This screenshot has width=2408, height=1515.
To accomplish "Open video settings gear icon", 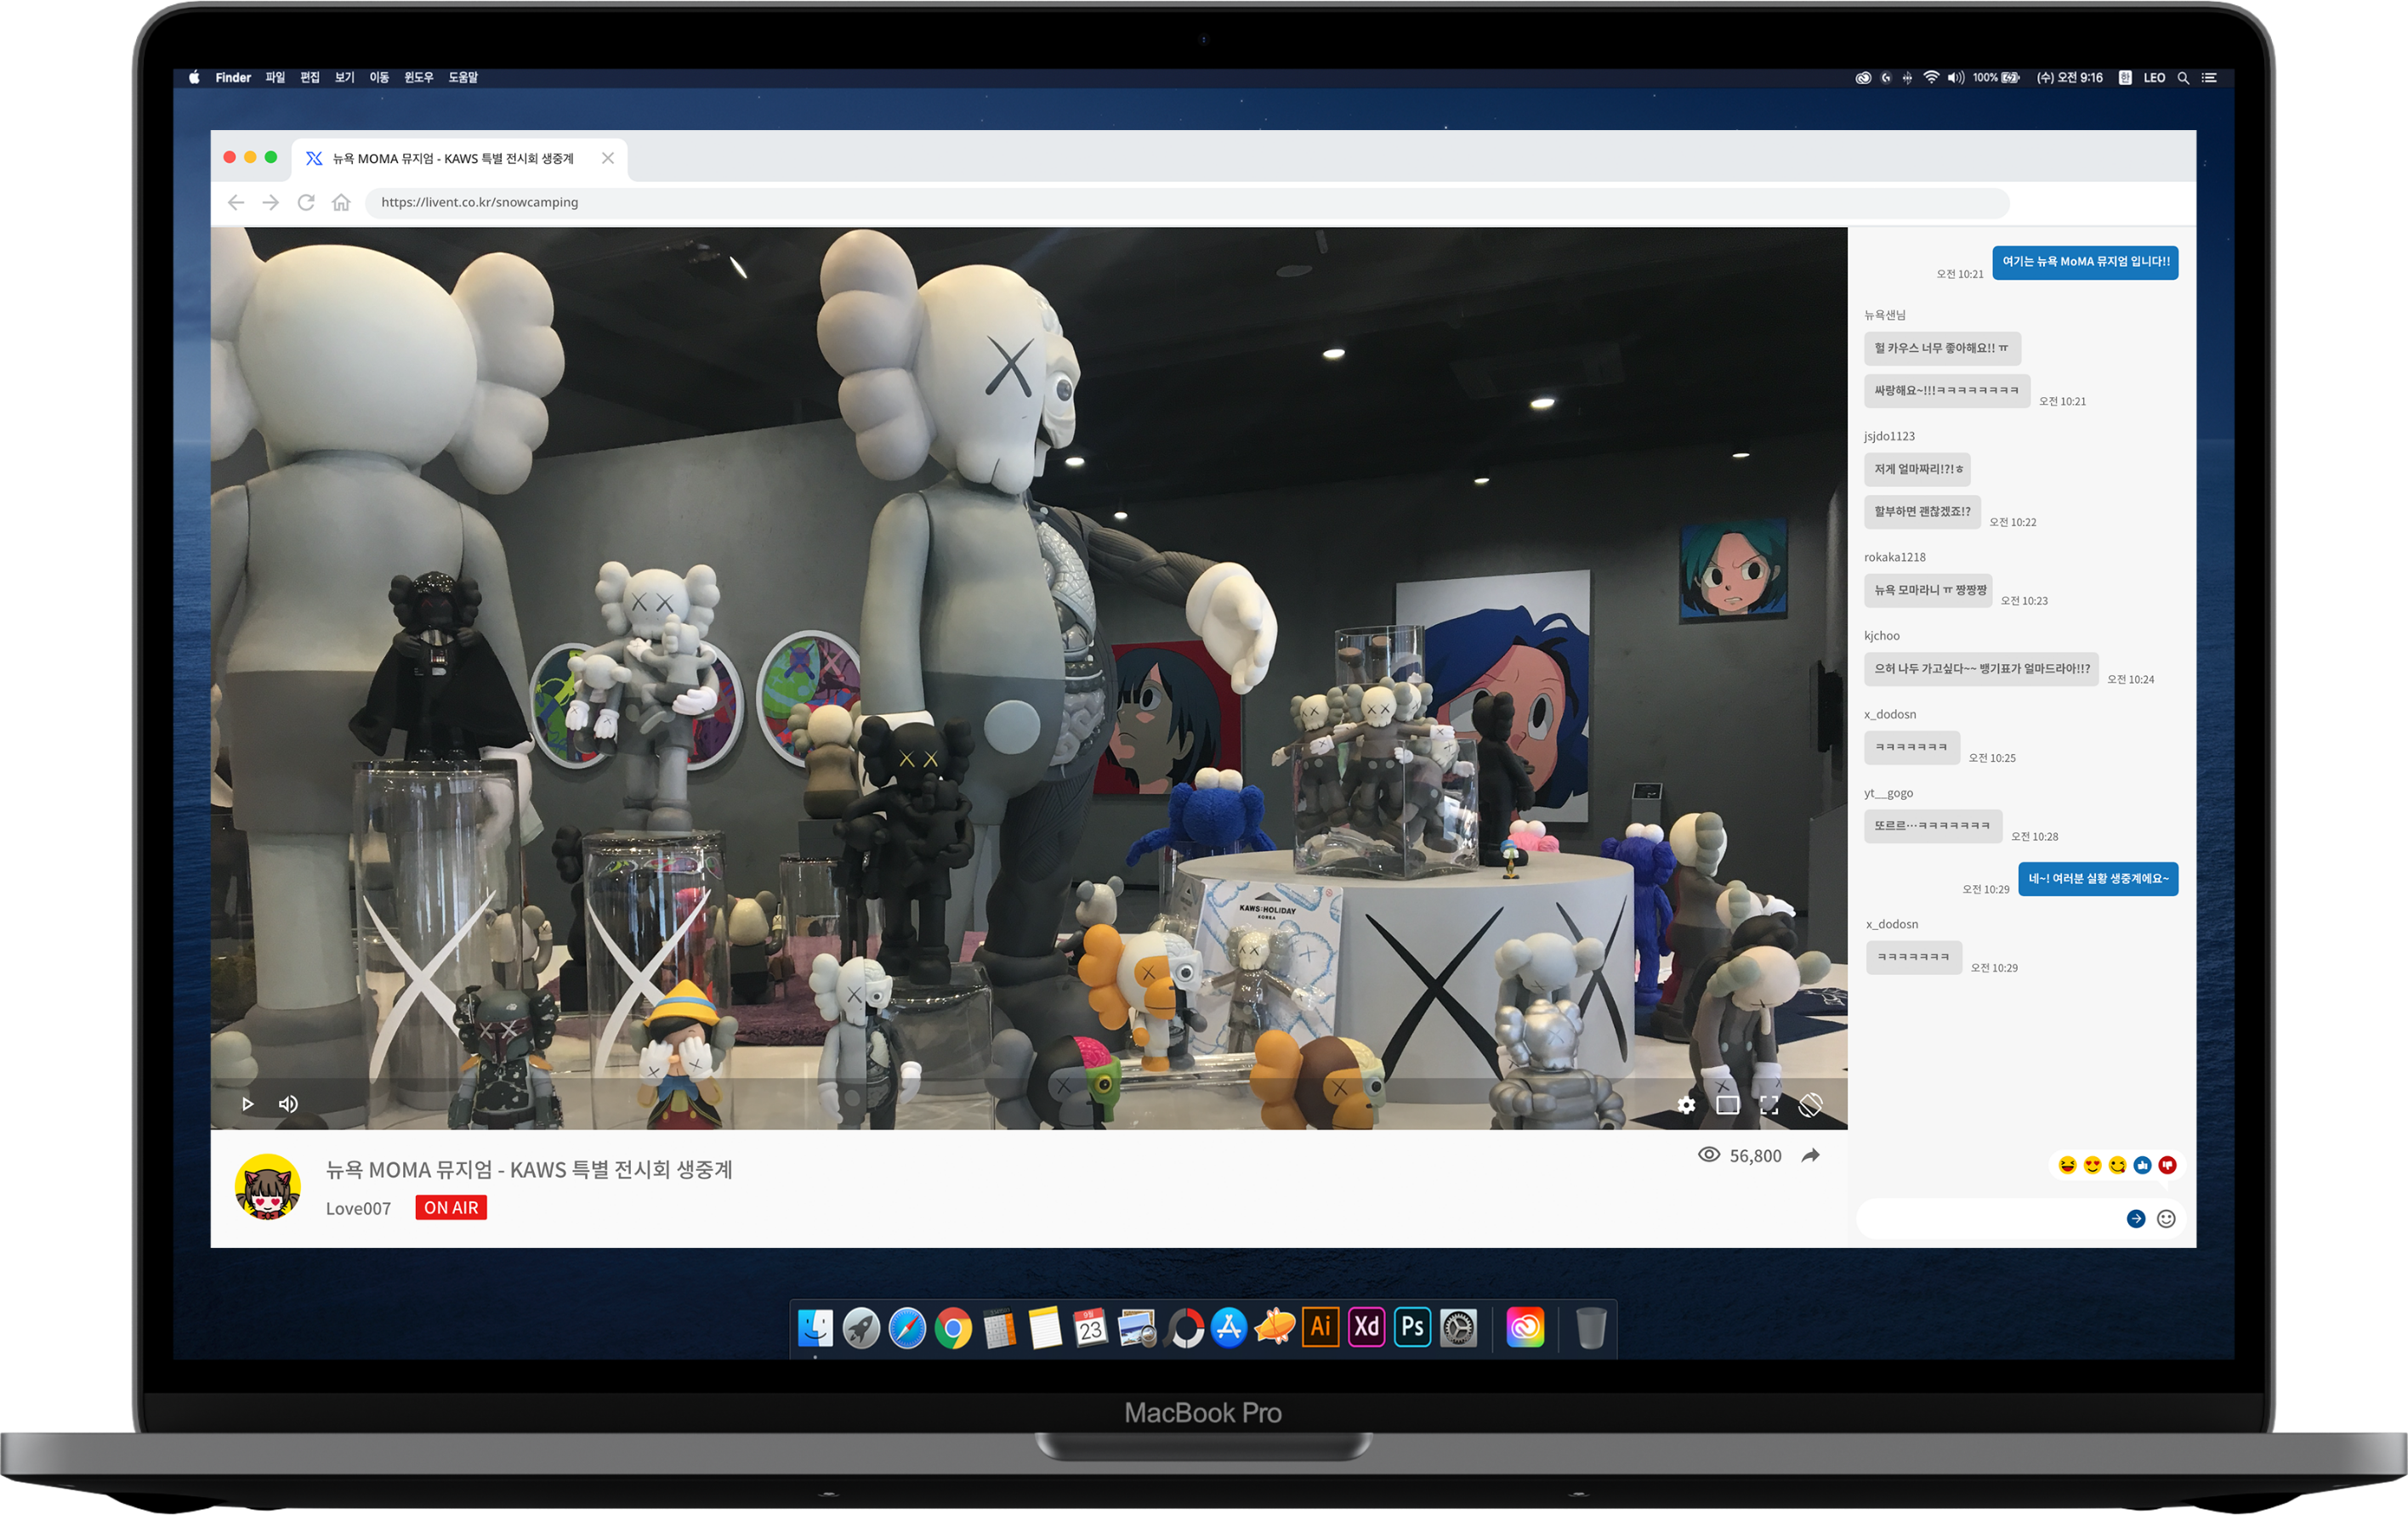I will click(1686, 1105).
